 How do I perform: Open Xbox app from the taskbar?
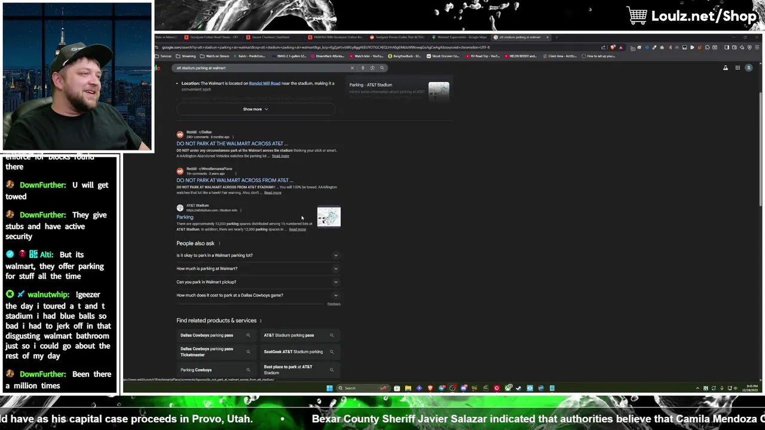point(508,388)
